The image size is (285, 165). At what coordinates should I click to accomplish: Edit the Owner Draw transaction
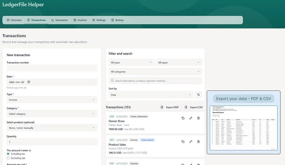point(191,118)
